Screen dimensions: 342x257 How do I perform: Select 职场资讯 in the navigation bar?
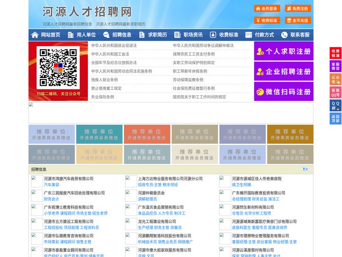(193, 35)
